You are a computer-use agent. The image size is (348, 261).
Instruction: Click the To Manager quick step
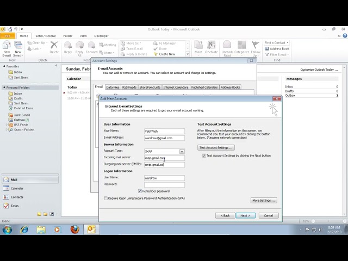(165, 43)
